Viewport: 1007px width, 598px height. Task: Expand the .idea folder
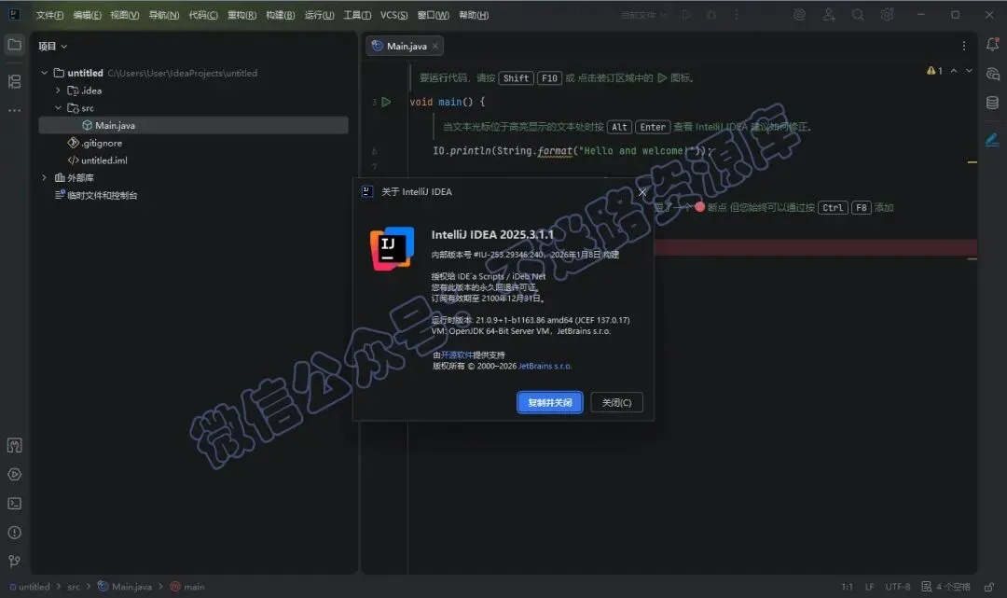point(58,90)
